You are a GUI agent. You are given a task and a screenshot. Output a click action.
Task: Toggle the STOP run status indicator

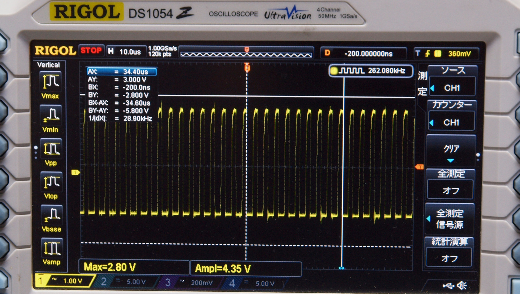pyautogui.click(x=91, y=51)
